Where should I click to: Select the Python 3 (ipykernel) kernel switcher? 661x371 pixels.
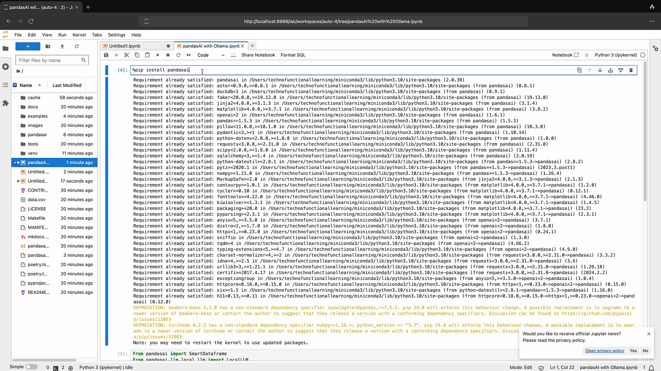point(616,55)
